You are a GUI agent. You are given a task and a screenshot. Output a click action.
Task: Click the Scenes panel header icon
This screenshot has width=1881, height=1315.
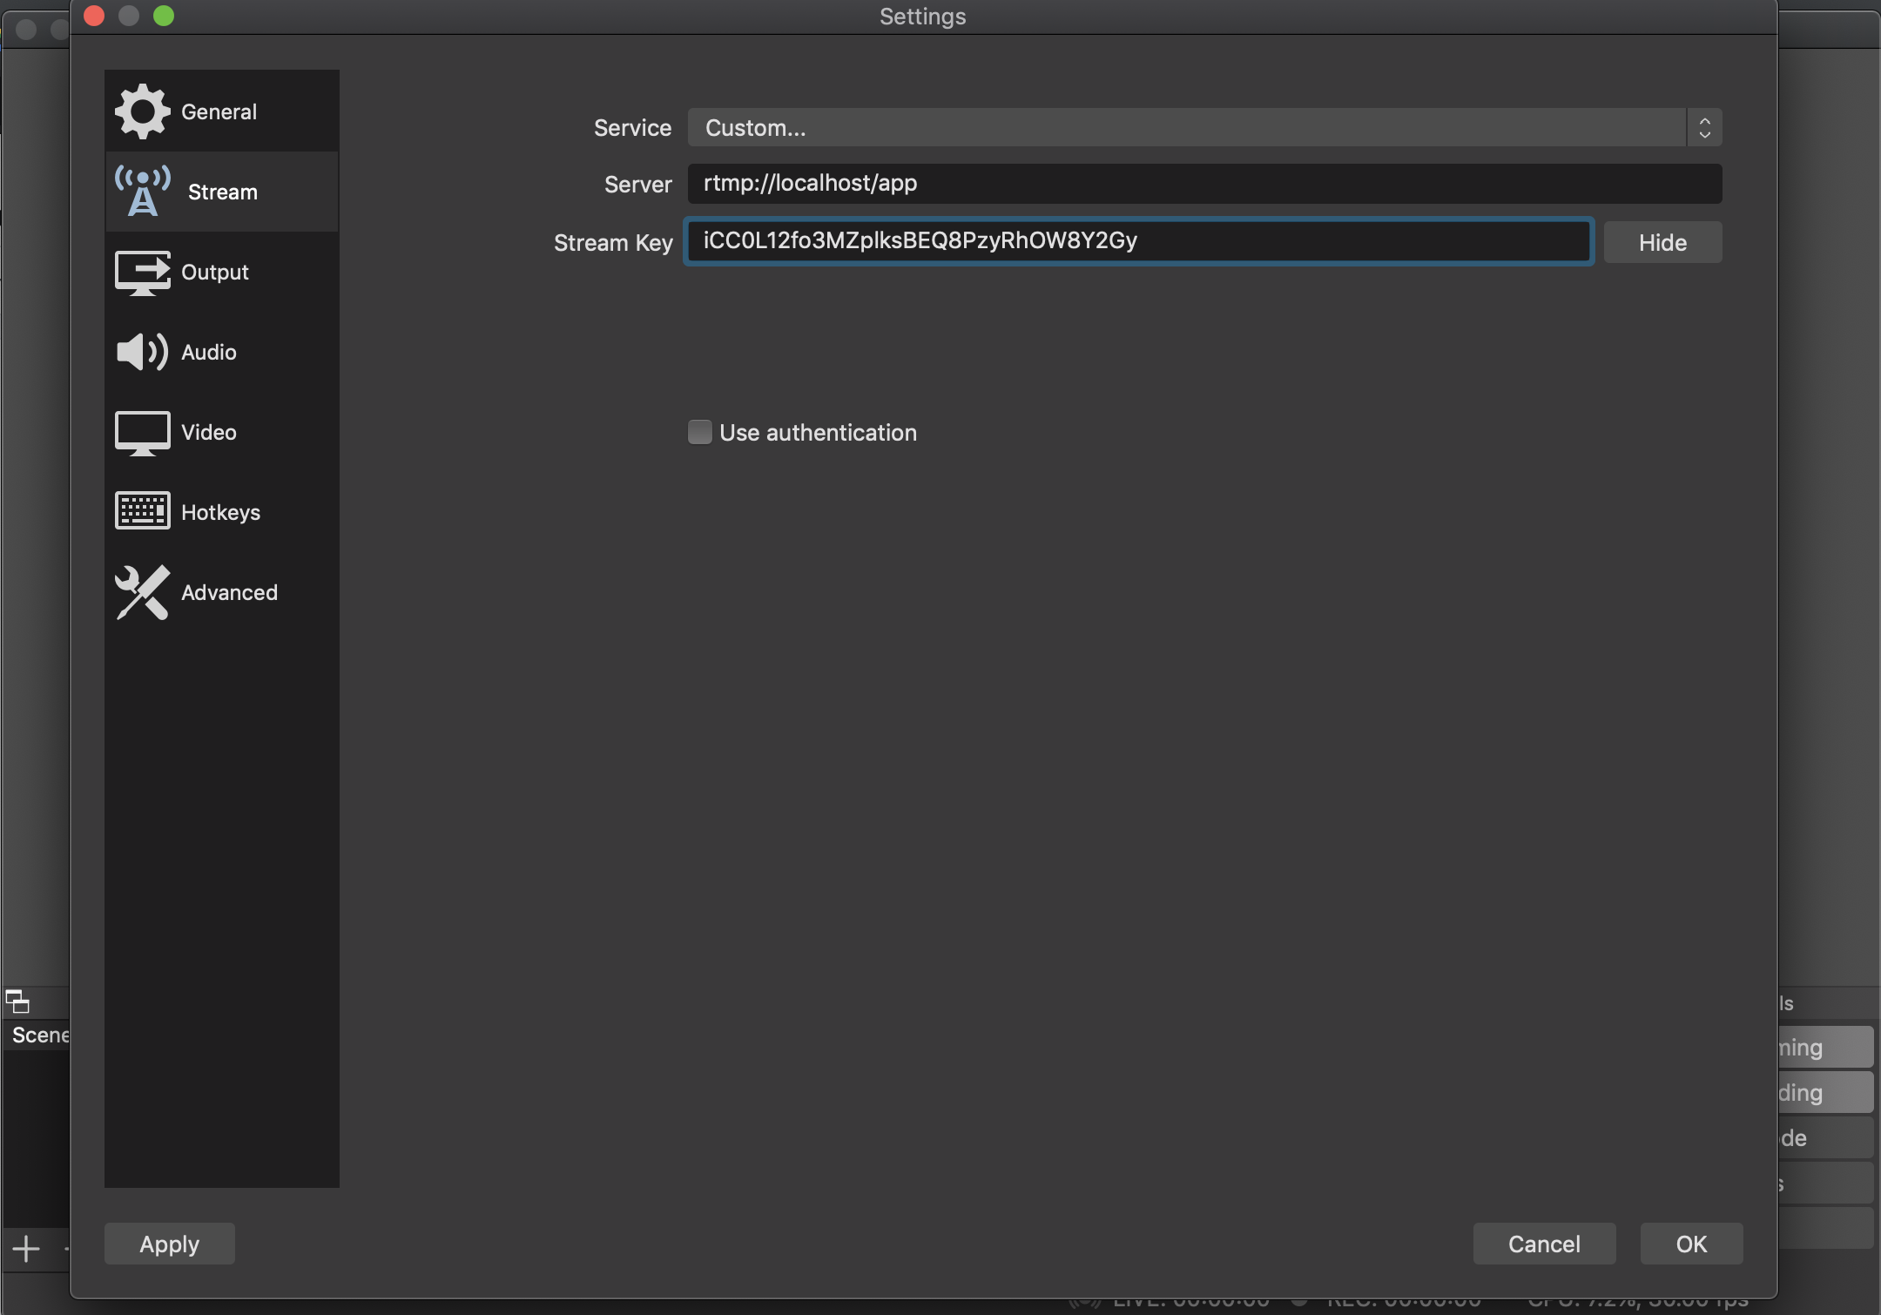18,1002
